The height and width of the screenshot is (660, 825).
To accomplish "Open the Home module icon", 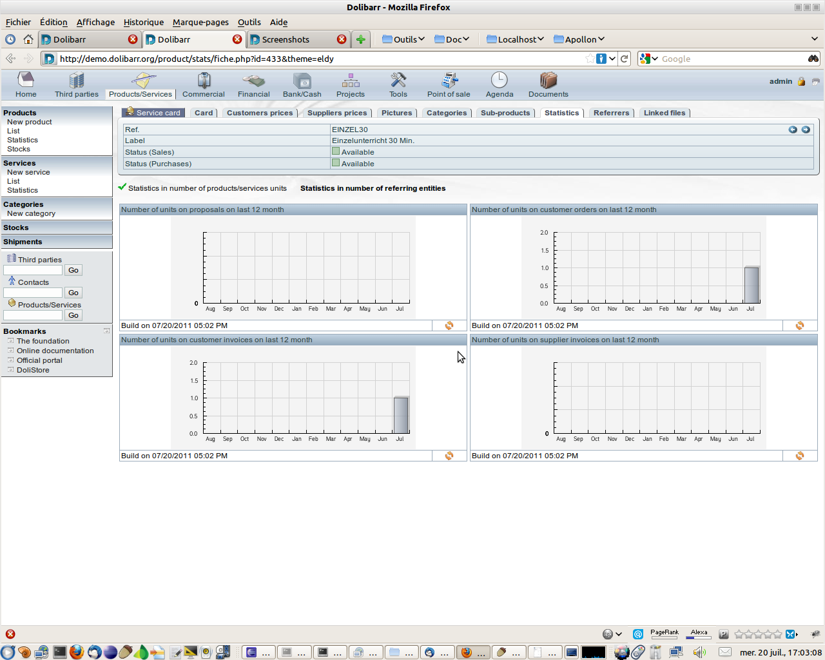I will pyautogui.click(x=26, y=81).
